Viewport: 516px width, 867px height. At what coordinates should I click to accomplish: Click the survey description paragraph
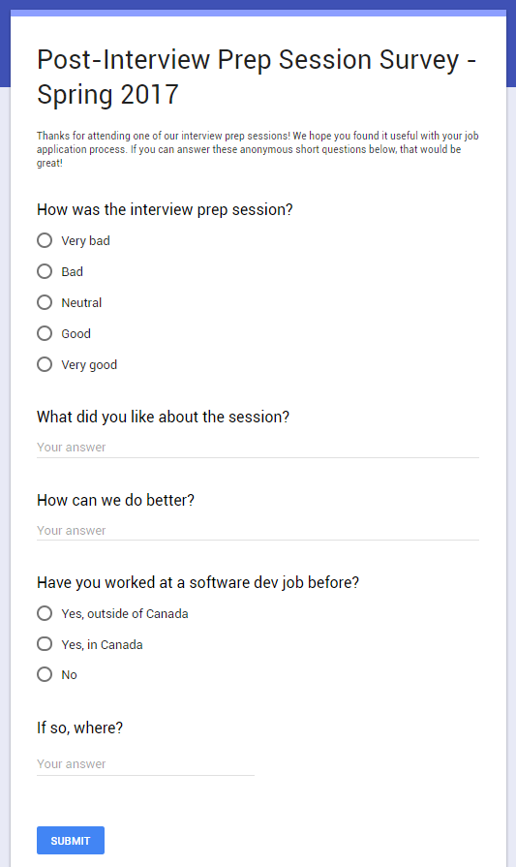point(258,149)
